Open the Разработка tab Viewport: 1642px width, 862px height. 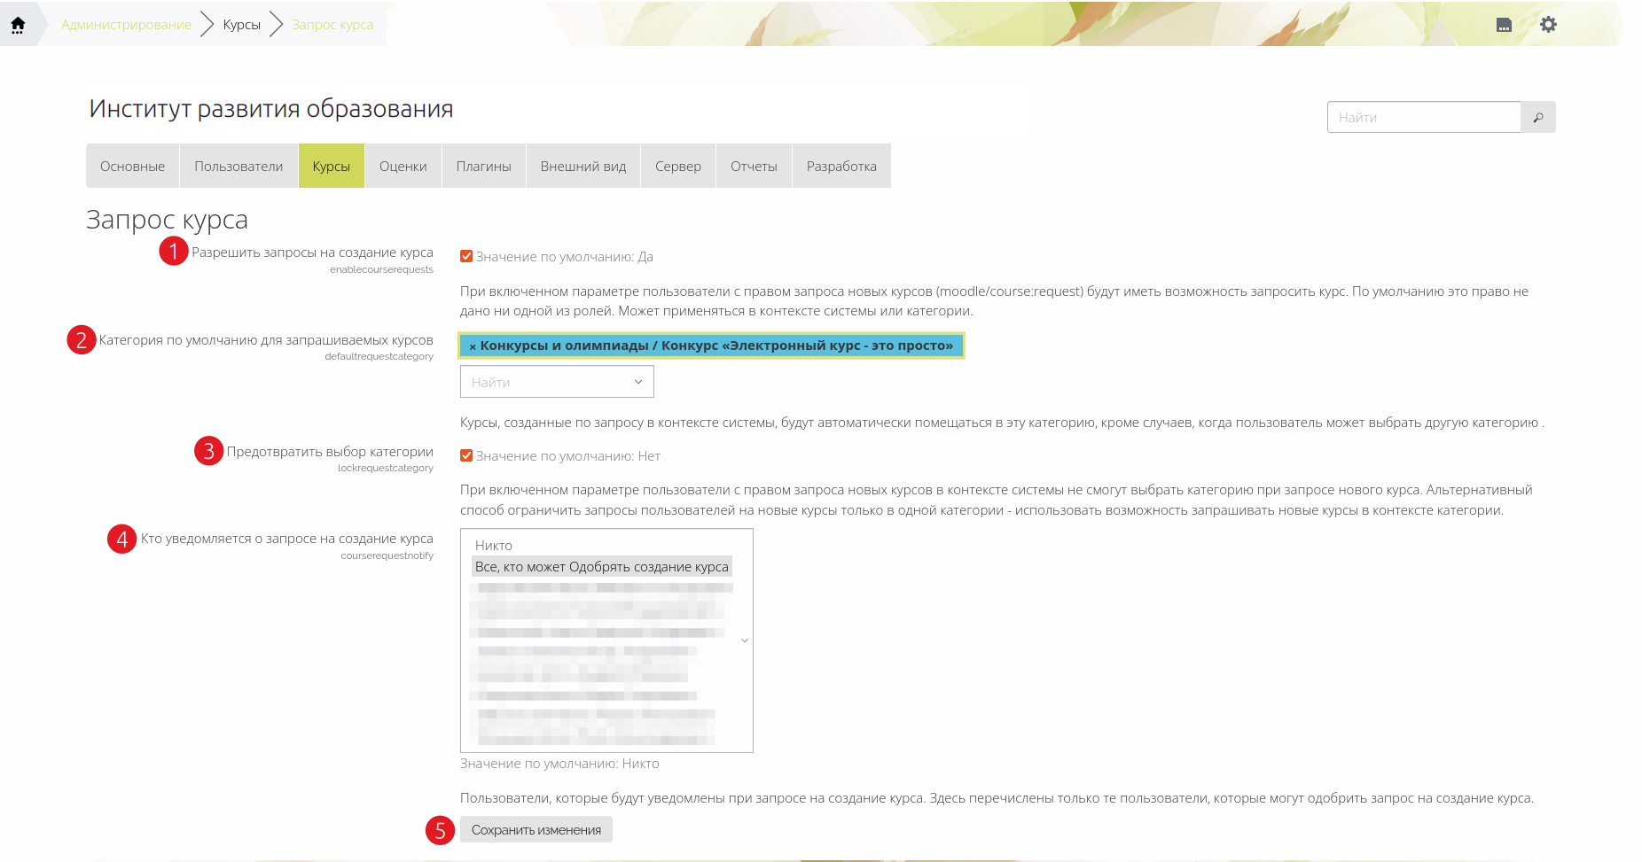841,167
